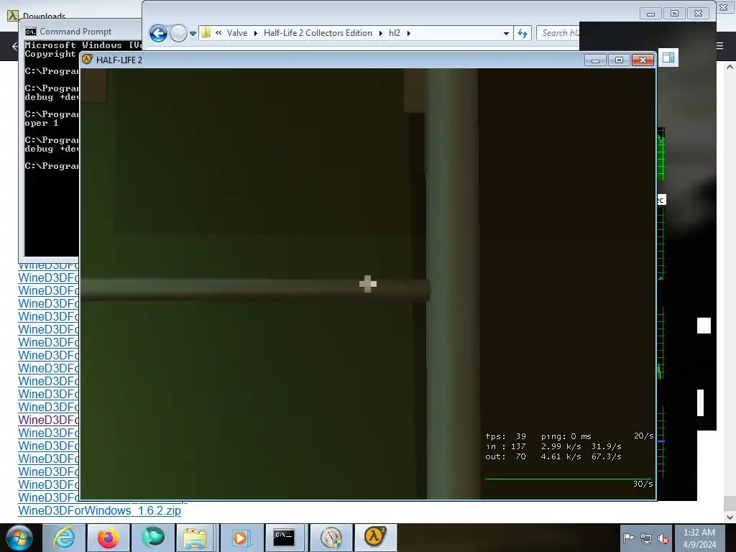Toggle the Explorer preview pane button

click(x=668, y=57)
